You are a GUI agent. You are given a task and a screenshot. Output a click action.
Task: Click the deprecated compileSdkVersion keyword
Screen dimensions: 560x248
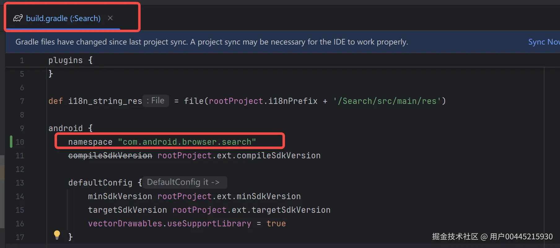coord(110,156)
